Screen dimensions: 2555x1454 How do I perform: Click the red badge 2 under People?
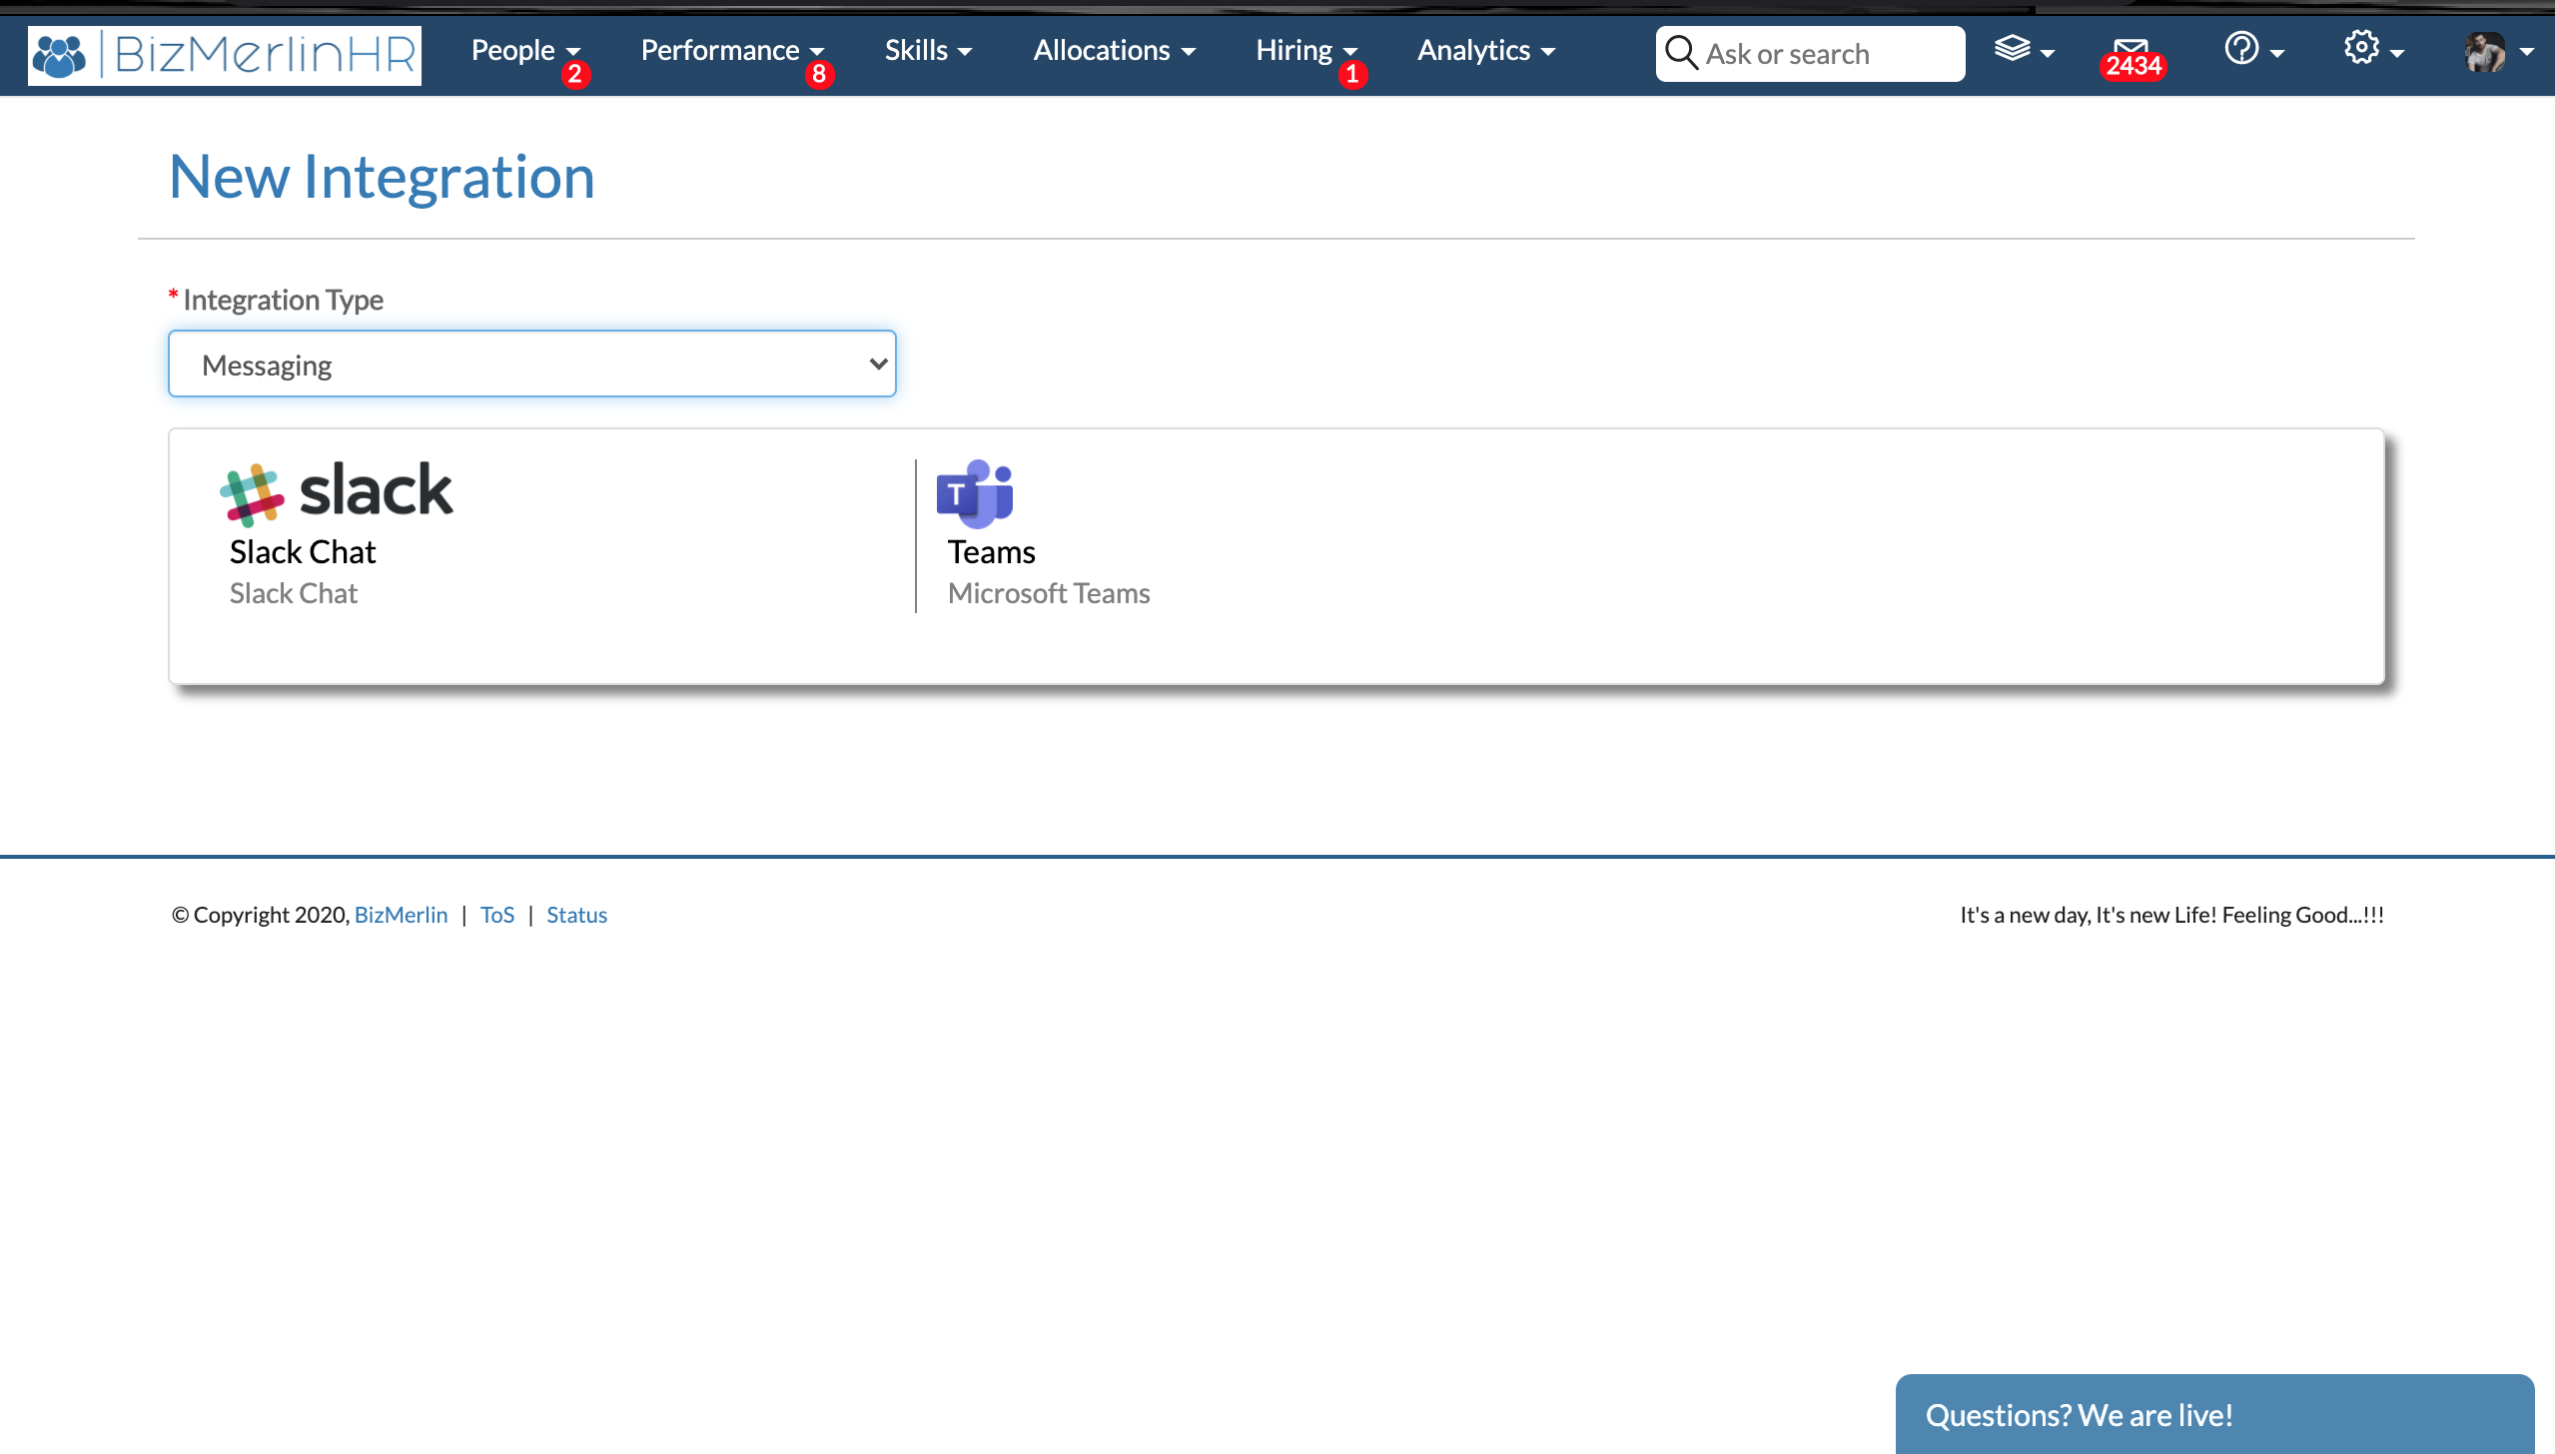pyautogui.click(x=574, y=74)
